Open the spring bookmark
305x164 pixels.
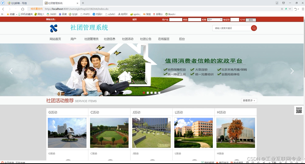(135, 14)
